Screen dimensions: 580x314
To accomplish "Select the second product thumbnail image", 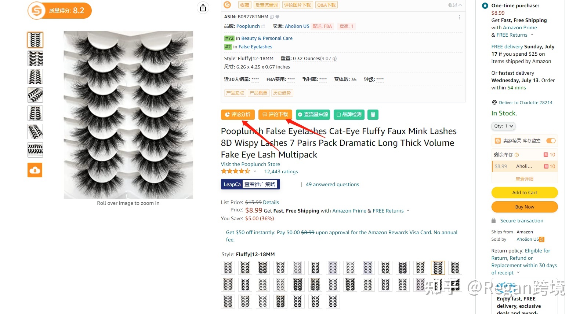I will tap(35, 58).
